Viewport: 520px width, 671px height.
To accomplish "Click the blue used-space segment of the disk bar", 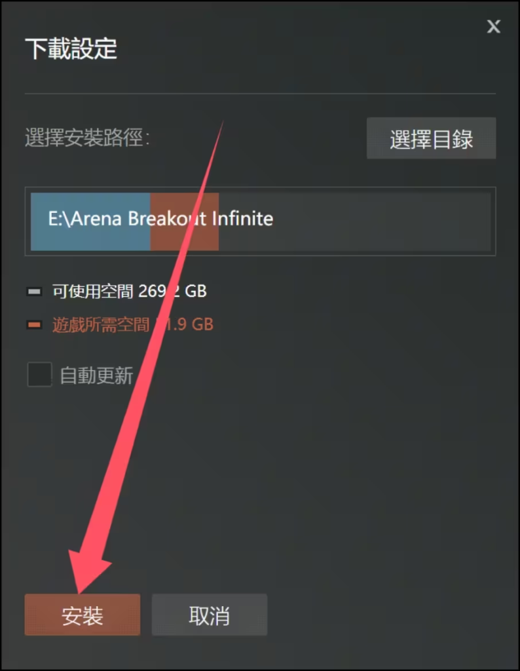I will 90,221.
